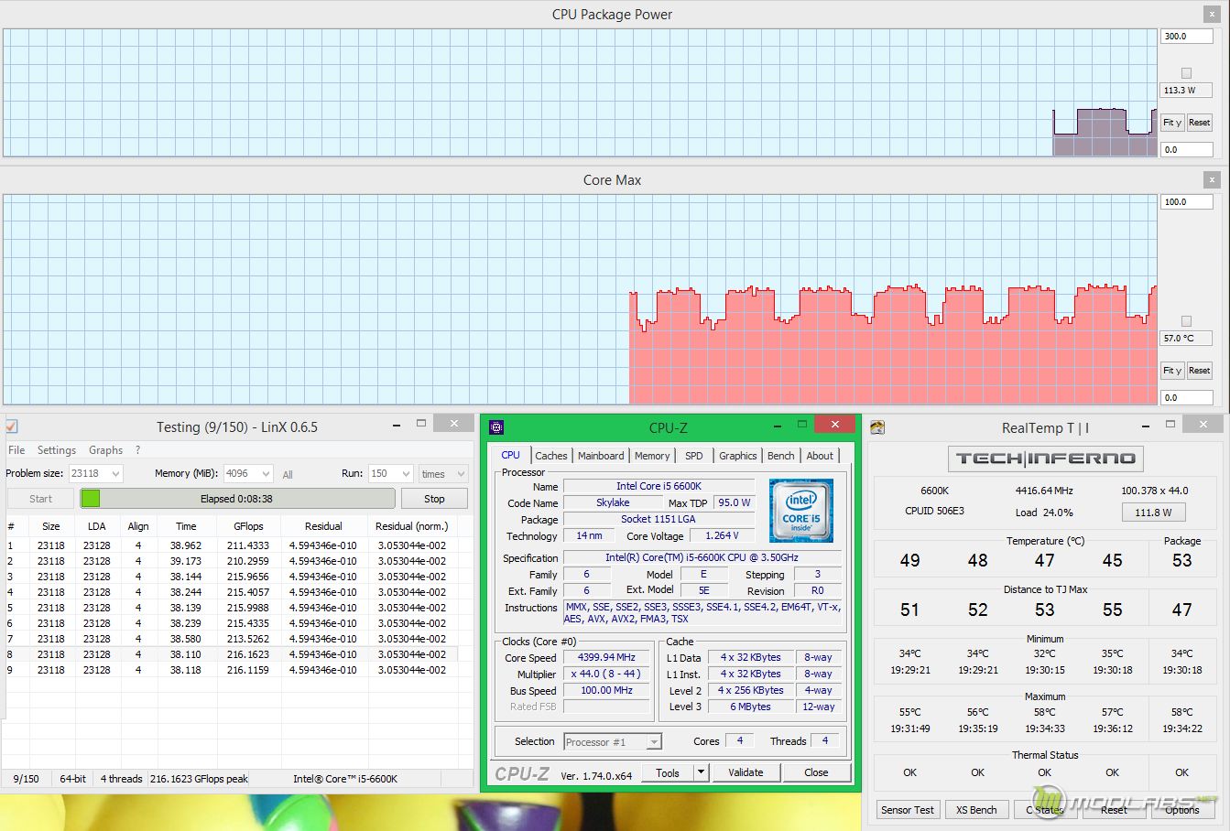1230x831 pixels.
Task: Click the Tools button in CPU-Z
Action: click(x=668, y=772)
